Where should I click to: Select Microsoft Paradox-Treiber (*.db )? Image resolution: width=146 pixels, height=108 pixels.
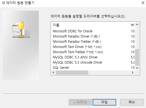[x=77, y=42]
